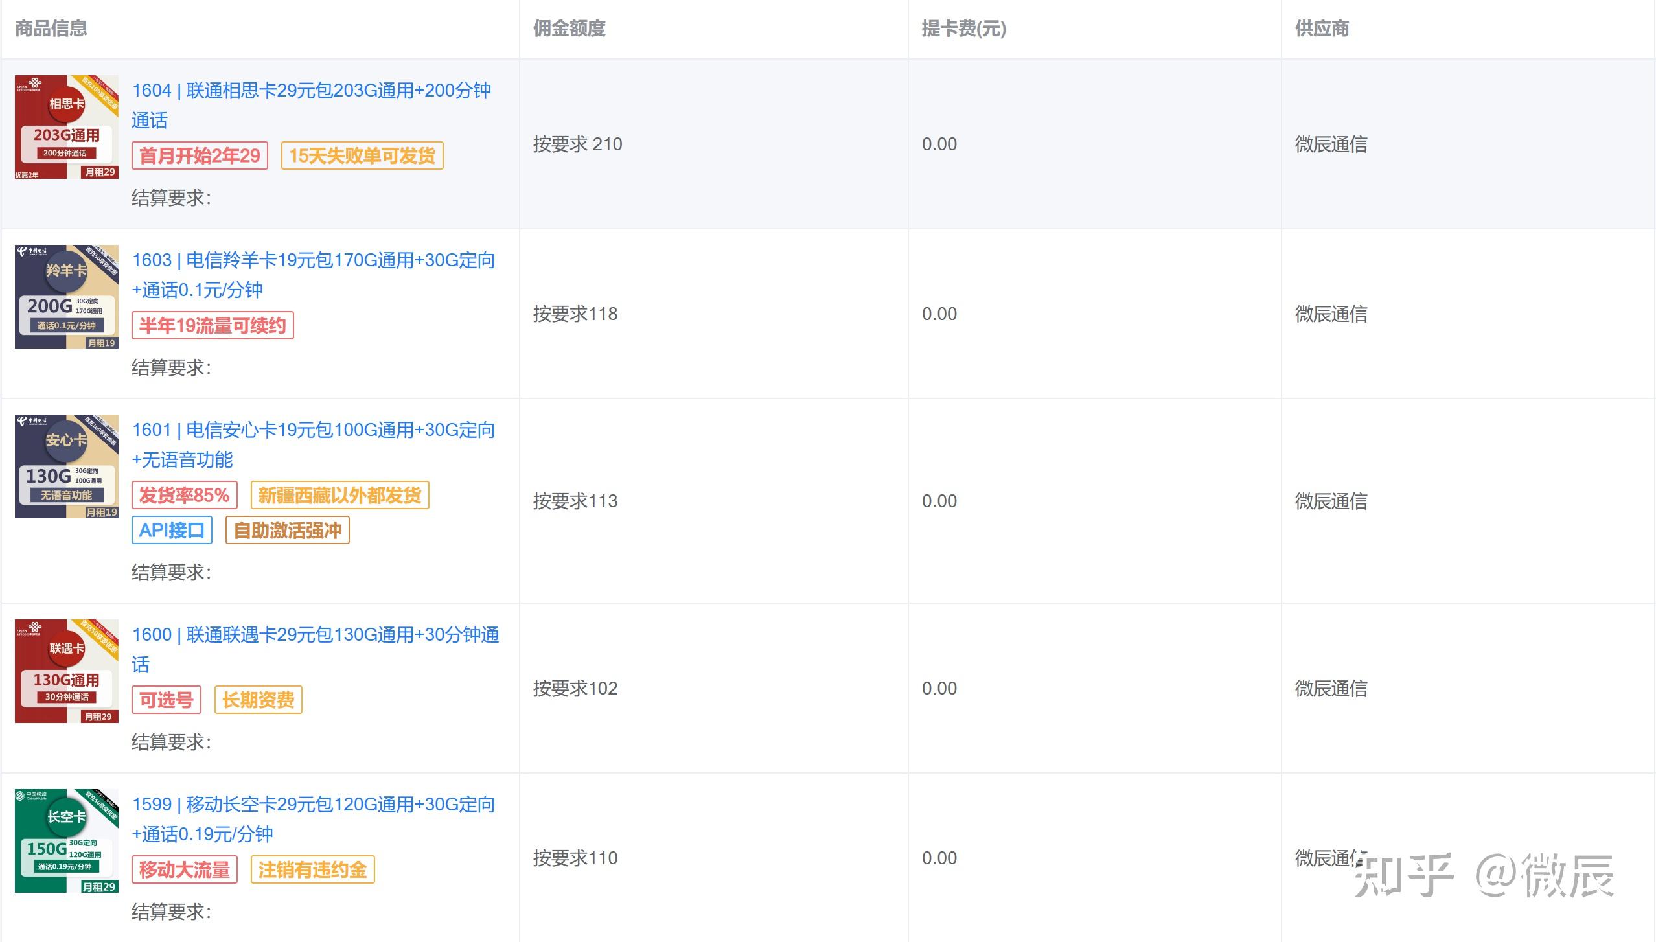Image resolution: width=1656 pixels, height=942 pixels.
Task: Click commission cell 按要求118
Action: pos(575,314)
